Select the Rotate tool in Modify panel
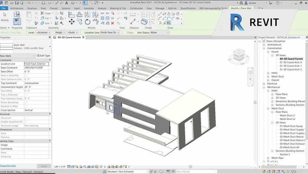 pyautogui.click(x=88, y=21)
